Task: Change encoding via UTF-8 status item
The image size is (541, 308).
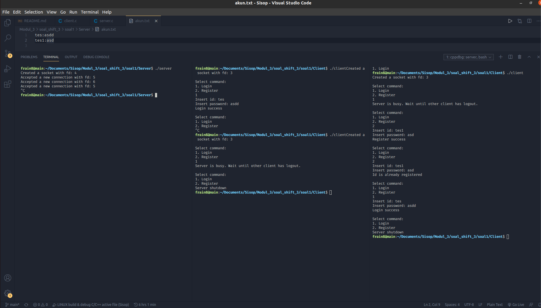Action: pos(469,305)
